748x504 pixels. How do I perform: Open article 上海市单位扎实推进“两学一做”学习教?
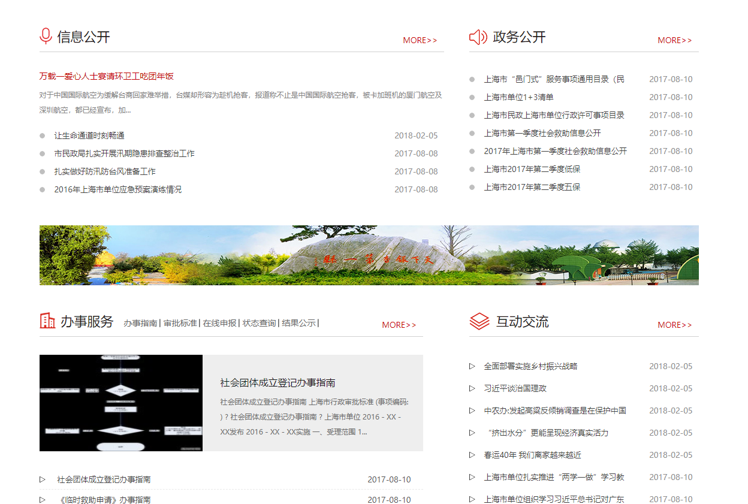pos(554,477)
